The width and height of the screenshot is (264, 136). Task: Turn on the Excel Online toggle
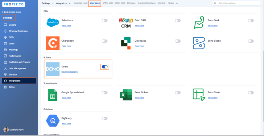(x=178, y=93)
